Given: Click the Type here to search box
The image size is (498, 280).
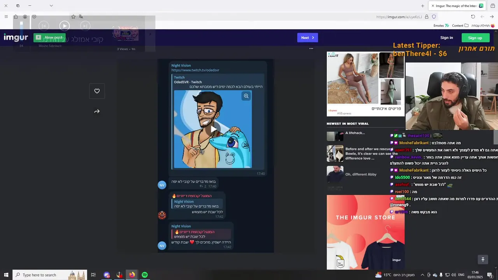Looking at the screenshot, I should click(x=50, y=275).
